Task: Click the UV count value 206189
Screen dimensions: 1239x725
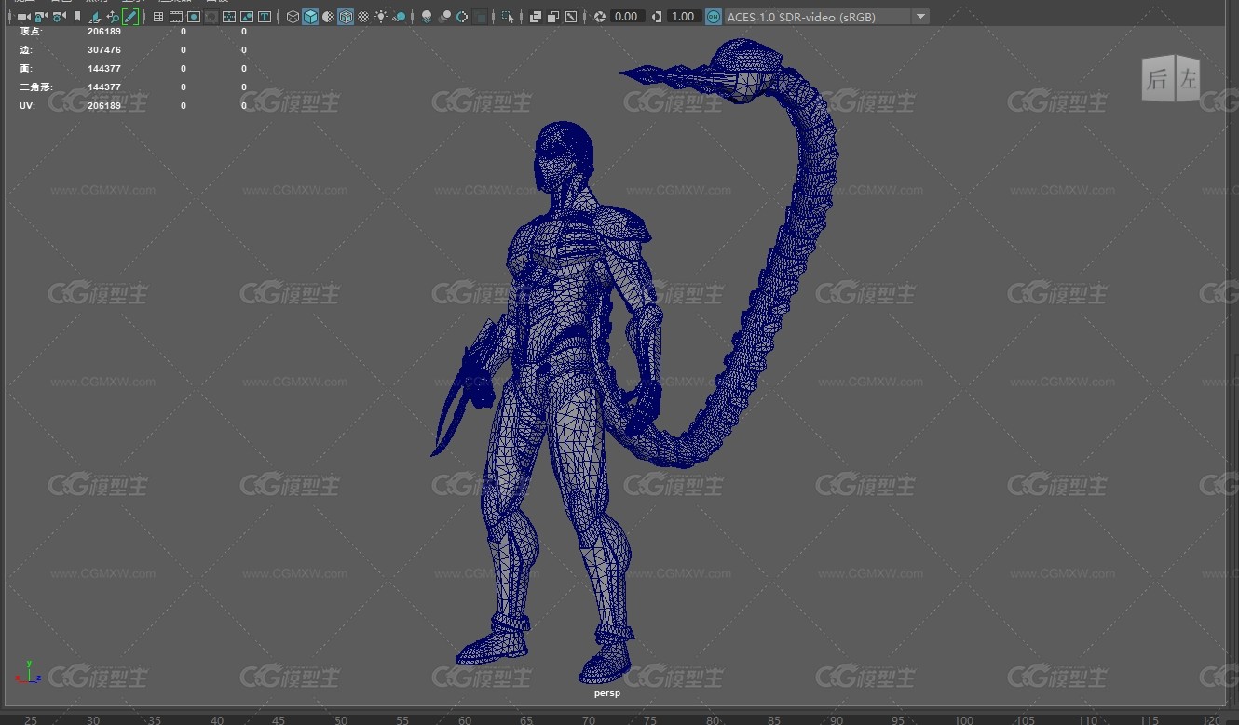Action: (104, 105)
